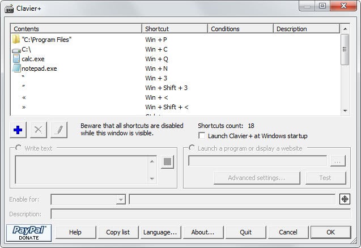Viewport: 361px width, 248px height.
Task: Maximize the Clavier+ window
Action: [322, 6]
